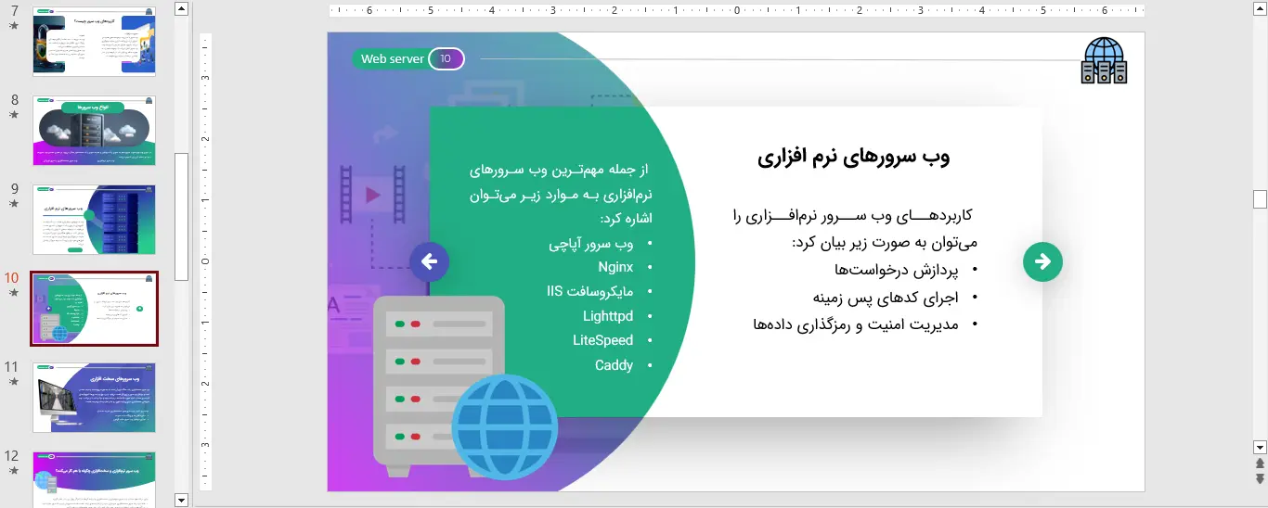Click the animation star under slide 11

pyautogui.click(x=13, y=382)
